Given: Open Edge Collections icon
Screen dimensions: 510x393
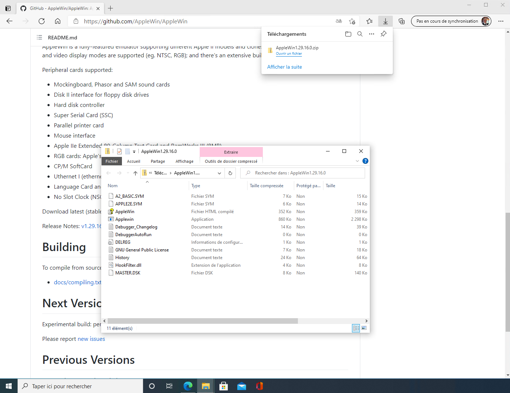Looking at the screenshot, I should tap(402, 21).
